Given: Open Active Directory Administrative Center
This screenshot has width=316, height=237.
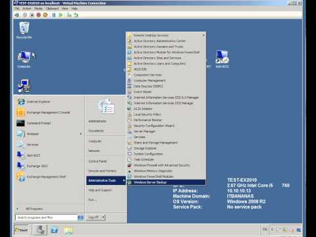Looking at the screenshot, I should 166,41.
